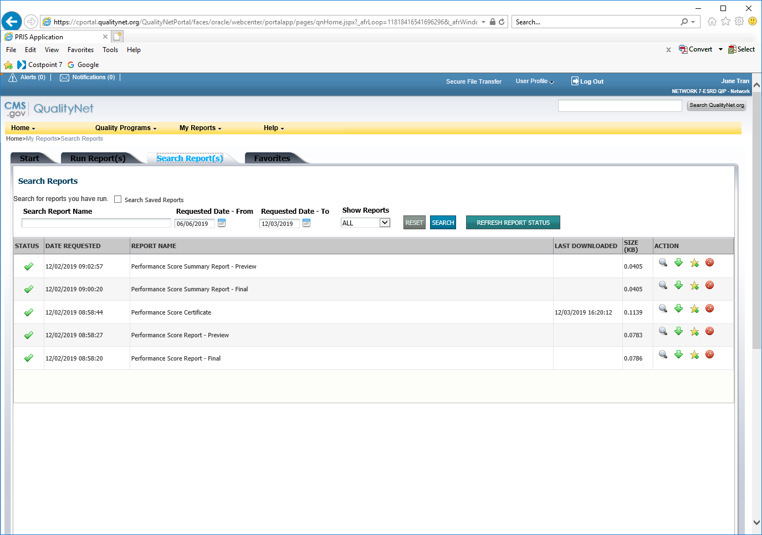The image size is (762, 535).
Task: Refresh the page from the address bar
Action: [x=502, y=22]
